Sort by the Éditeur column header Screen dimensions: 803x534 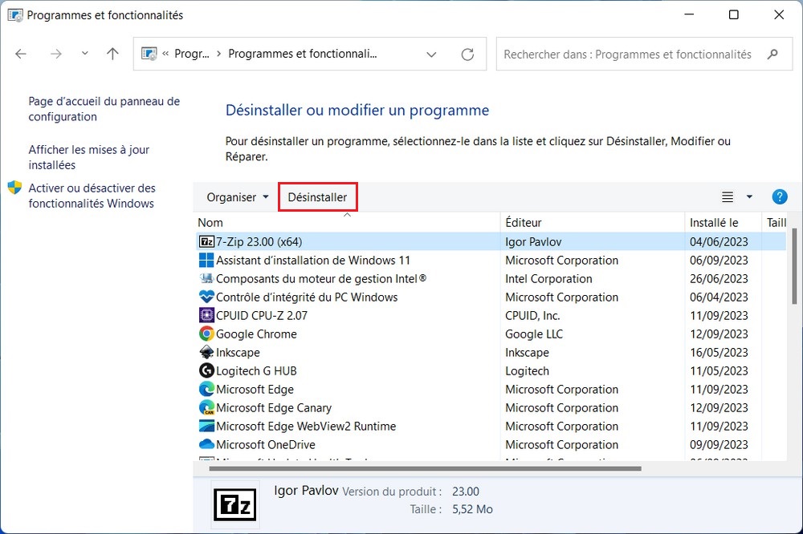593,223
